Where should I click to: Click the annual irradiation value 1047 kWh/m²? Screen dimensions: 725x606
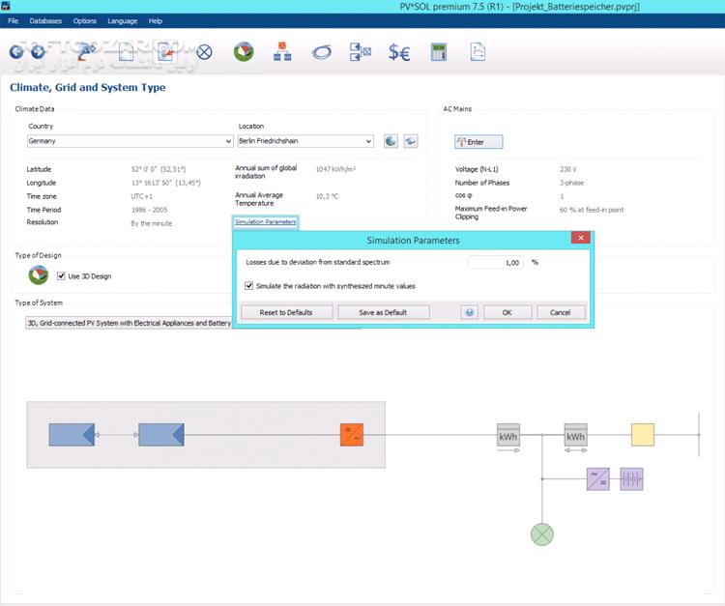pyautogui.click(x=335, y=169)
